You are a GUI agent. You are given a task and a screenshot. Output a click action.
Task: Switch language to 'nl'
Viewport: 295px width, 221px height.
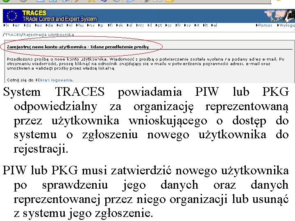(x=70, y=25)
